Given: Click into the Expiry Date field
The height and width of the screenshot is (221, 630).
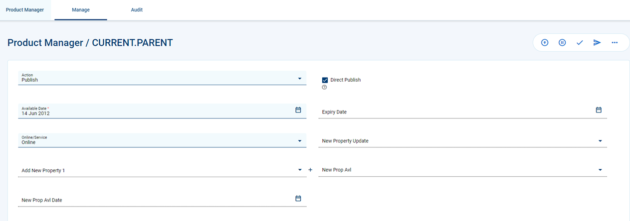Looking at the screenshot, I should [x=456, y=111].
